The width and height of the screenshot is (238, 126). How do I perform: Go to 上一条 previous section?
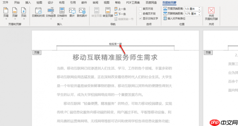120,9
